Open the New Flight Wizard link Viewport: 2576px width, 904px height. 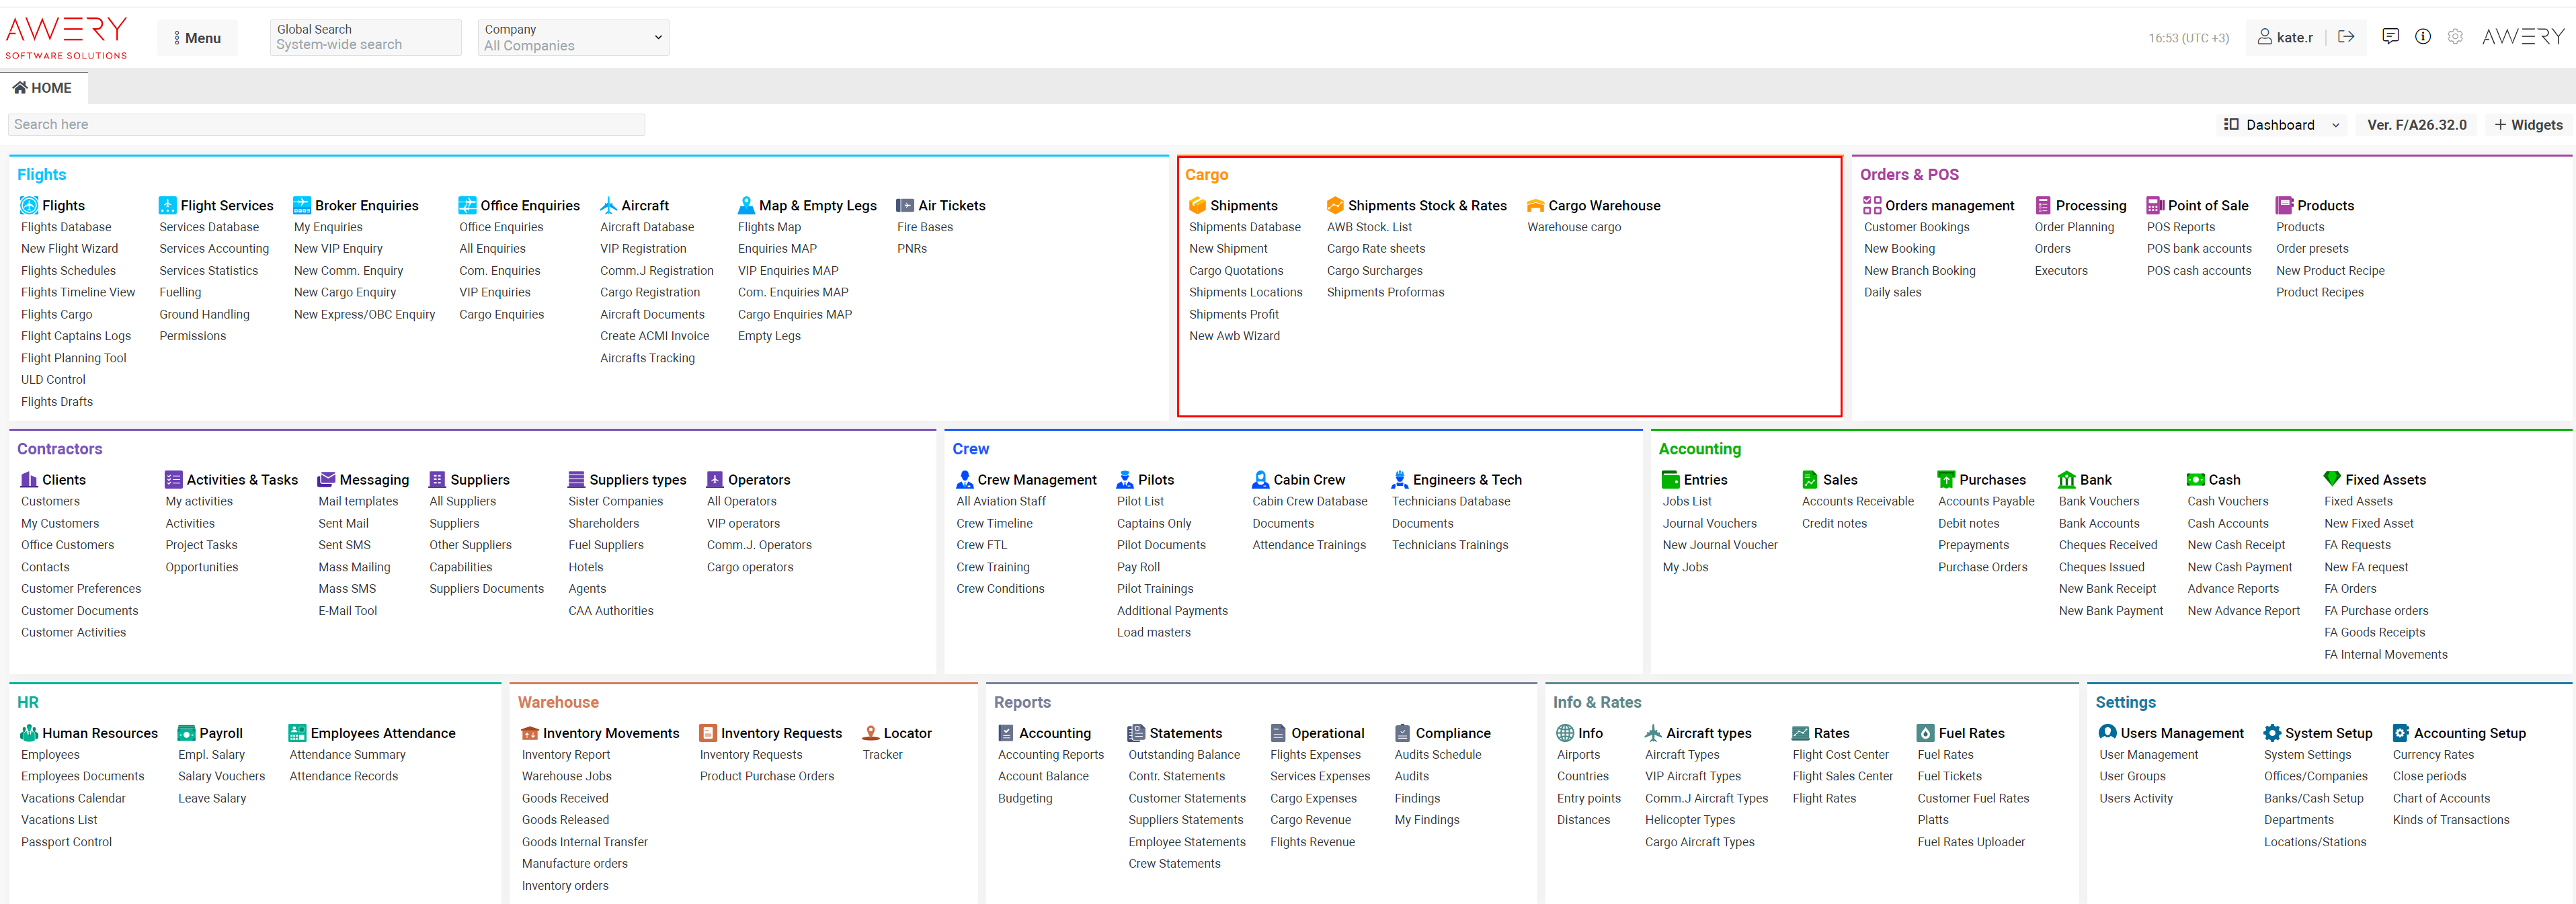tap(69, 249)
